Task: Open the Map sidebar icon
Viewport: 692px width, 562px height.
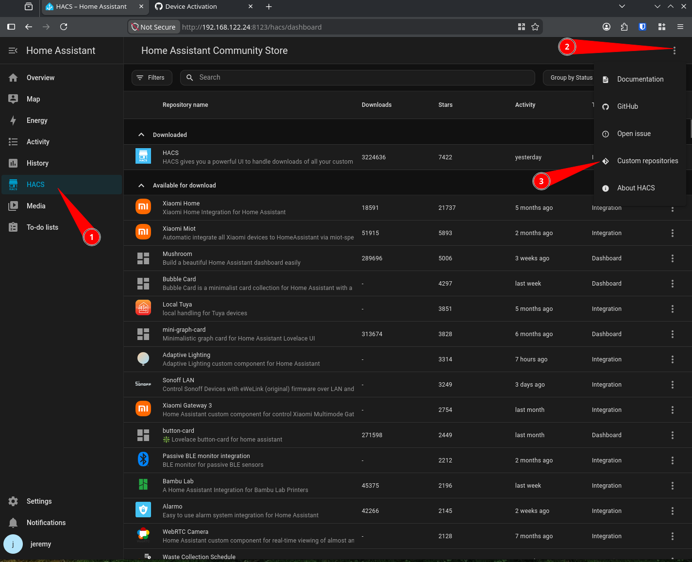Action: (13, 99)
